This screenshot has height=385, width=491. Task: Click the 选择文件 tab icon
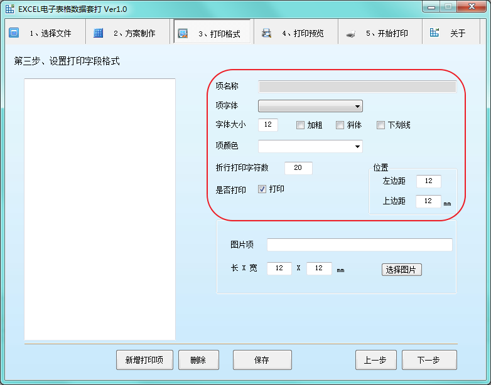14,33
